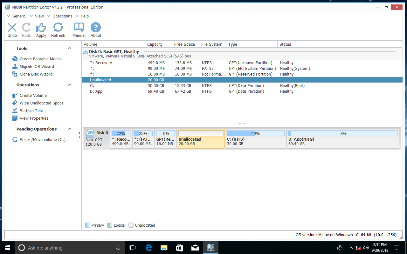Click the Primary legend color swatch
407x254 pixels.
tap(87, 225)
